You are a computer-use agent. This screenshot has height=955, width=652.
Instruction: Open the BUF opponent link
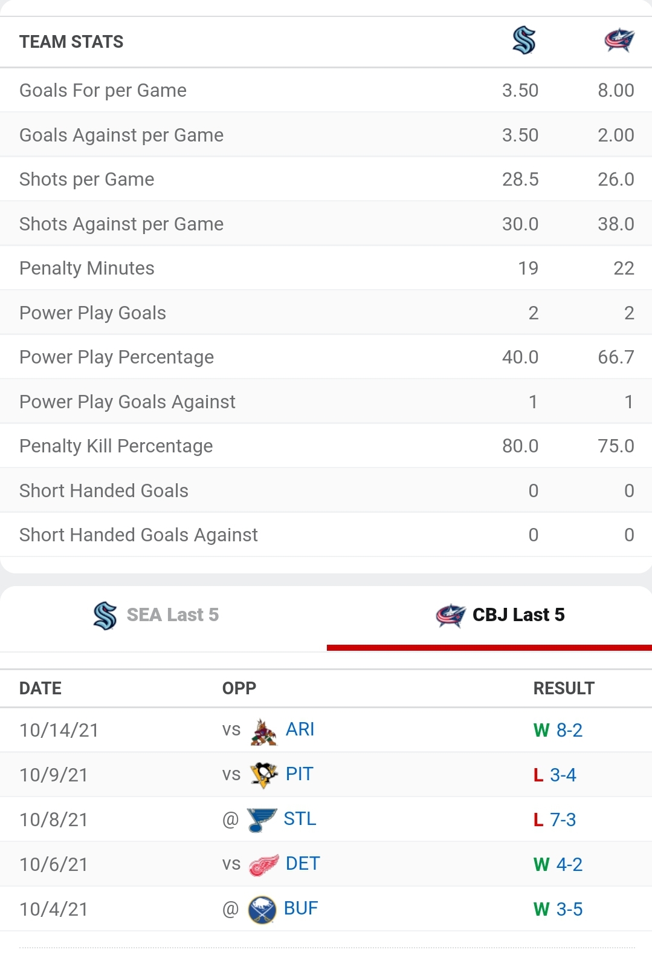point(300,908)
